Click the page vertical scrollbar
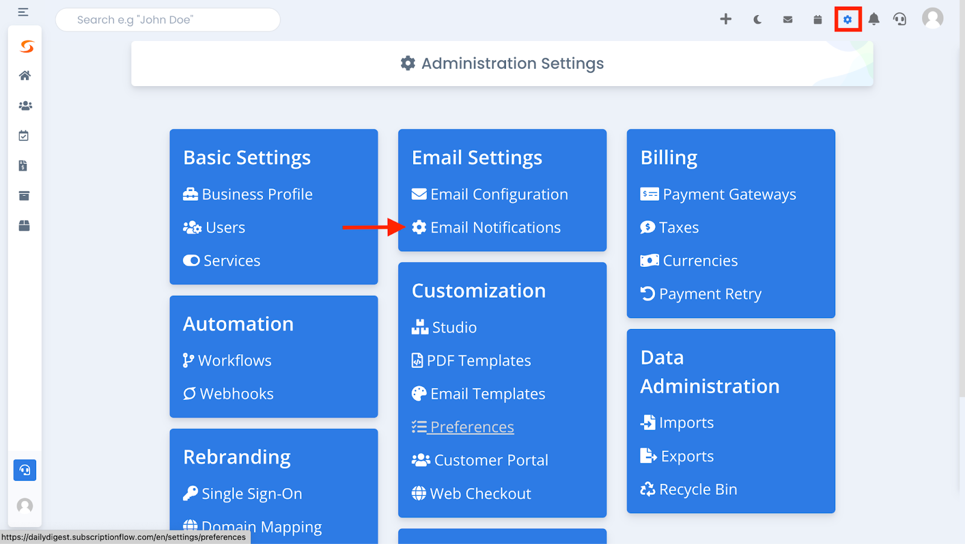The height and width of the screenshot is (544, 965). point(961,199)
